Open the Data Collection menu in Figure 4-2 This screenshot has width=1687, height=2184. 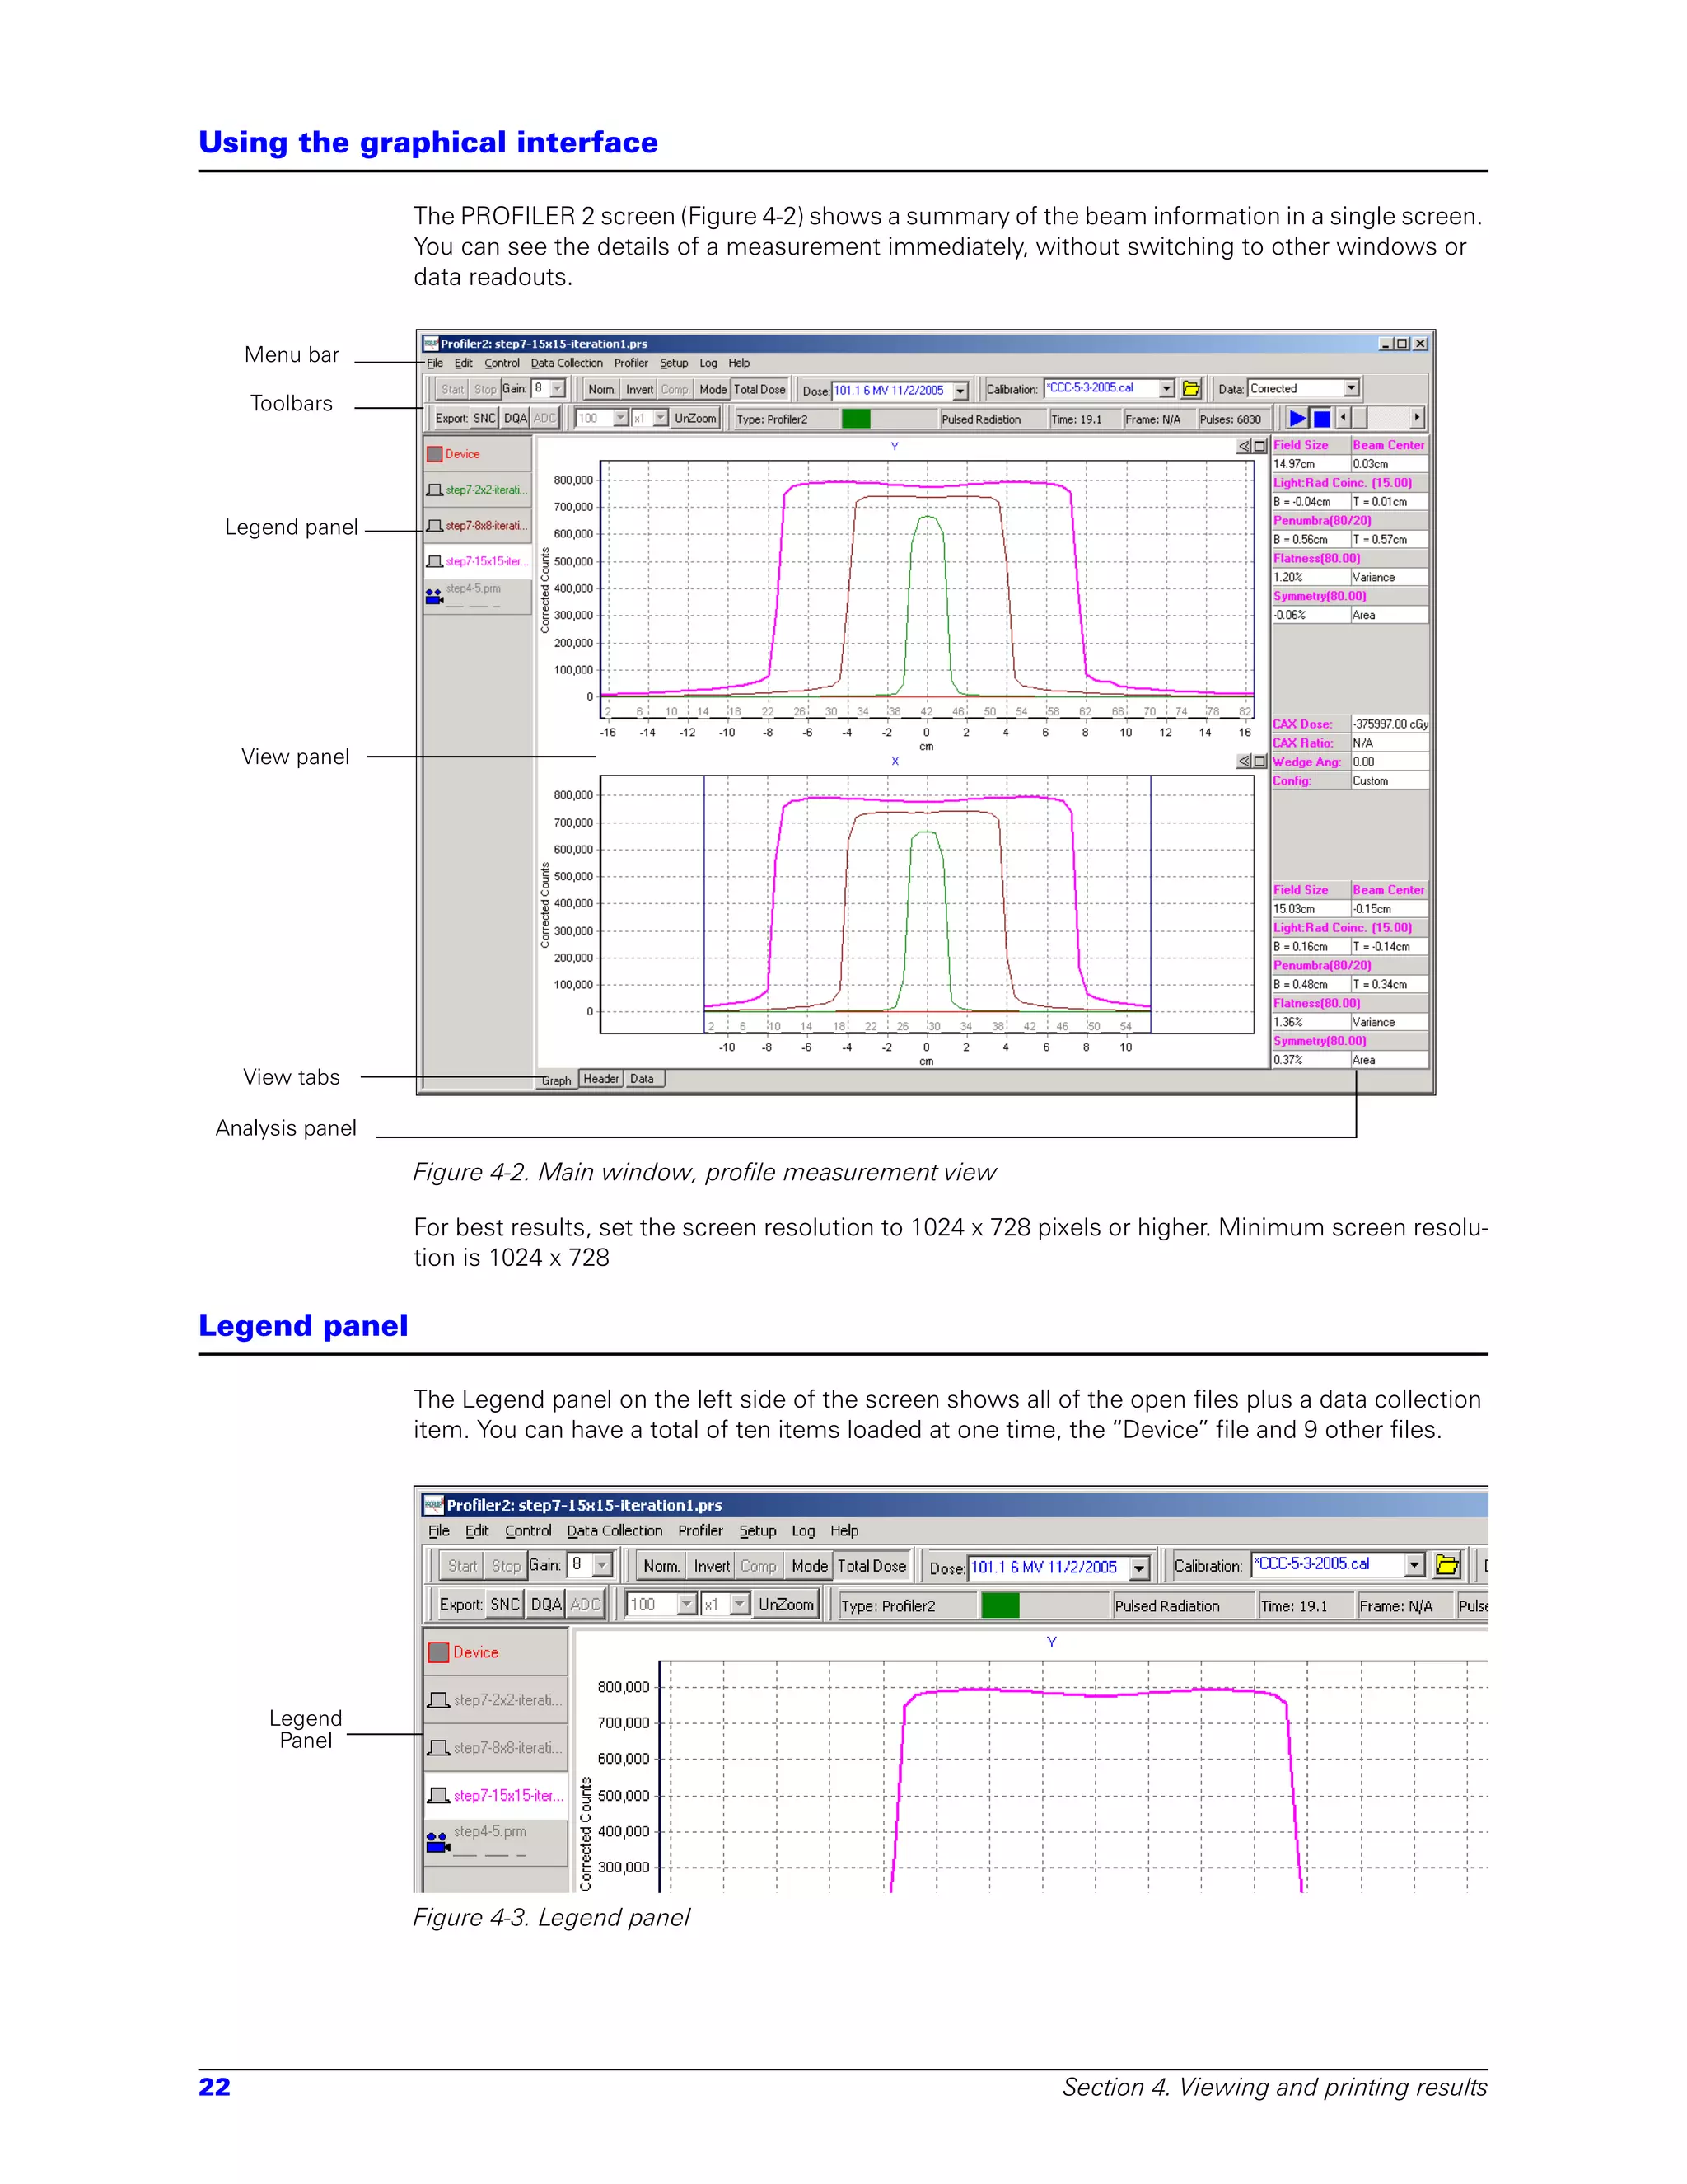pos(567,363)
